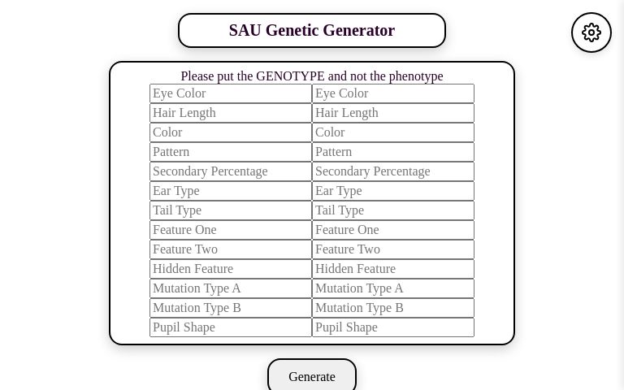Click the left Color input box
The height and width of the screenshot is (390, 624).
coord(231,132)
